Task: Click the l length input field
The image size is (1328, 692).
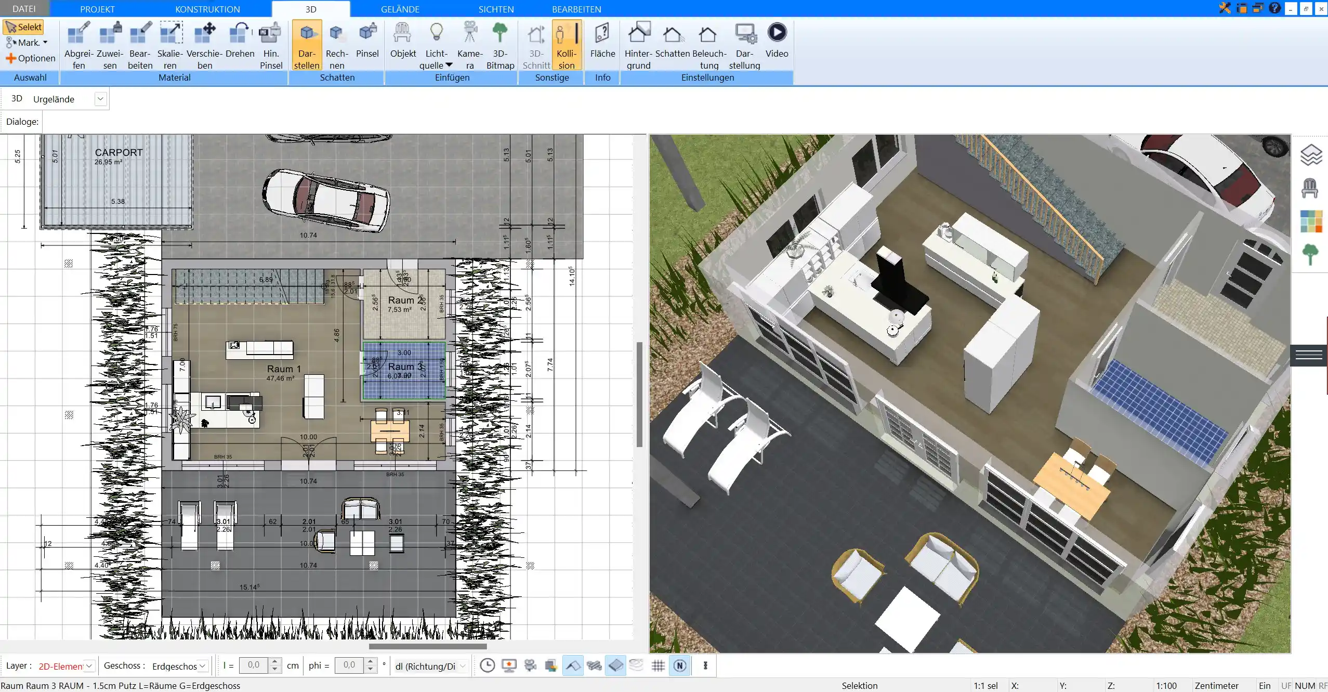Action: coord(254,665)
